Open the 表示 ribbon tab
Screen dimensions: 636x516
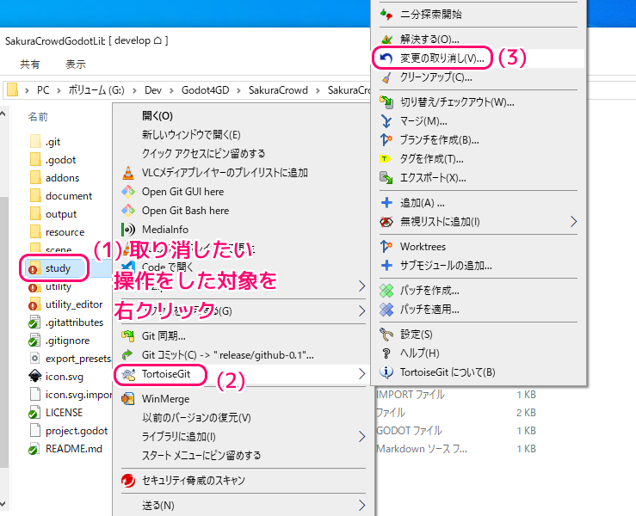pos(75,64)
